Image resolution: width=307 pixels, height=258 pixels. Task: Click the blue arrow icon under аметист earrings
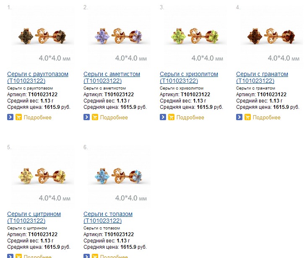pos(86,117)
